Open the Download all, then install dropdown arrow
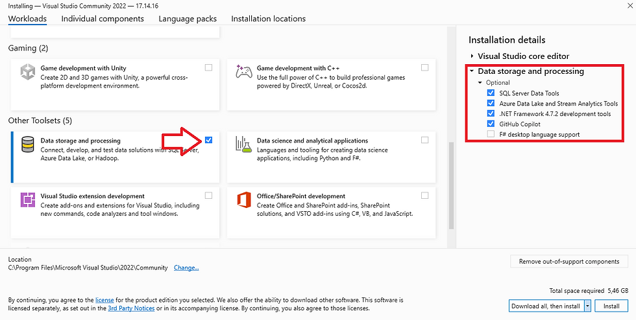Image resolution: width=636 pixels, height=320 pixels. (x=587, y=305)
